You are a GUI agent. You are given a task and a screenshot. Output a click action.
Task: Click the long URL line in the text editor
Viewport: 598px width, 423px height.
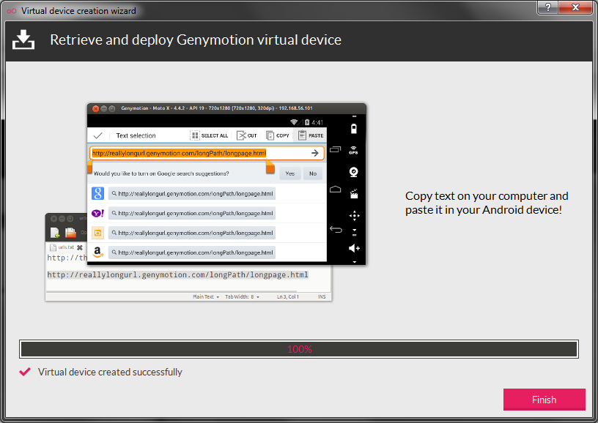point(178,274)
